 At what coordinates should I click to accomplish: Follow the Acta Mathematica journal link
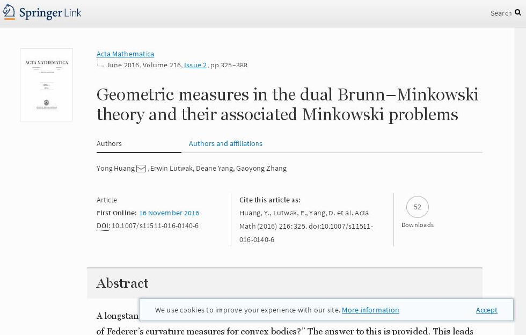[125, 54]
